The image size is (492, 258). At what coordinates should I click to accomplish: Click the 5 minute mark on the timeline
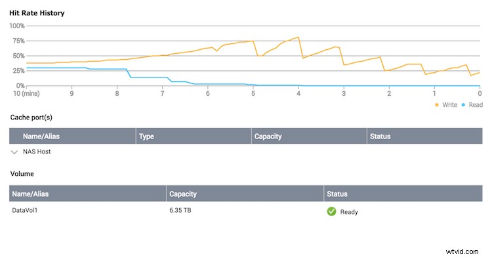[x=253, y=93]
